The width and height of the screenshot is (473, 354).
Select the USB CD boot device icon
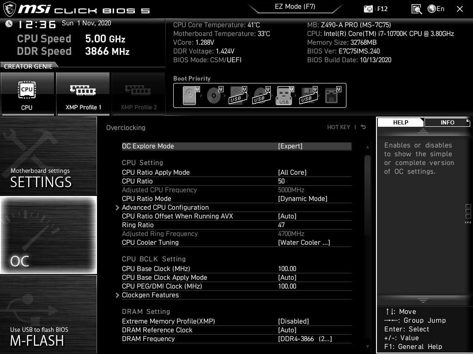(x=261, y=95)
